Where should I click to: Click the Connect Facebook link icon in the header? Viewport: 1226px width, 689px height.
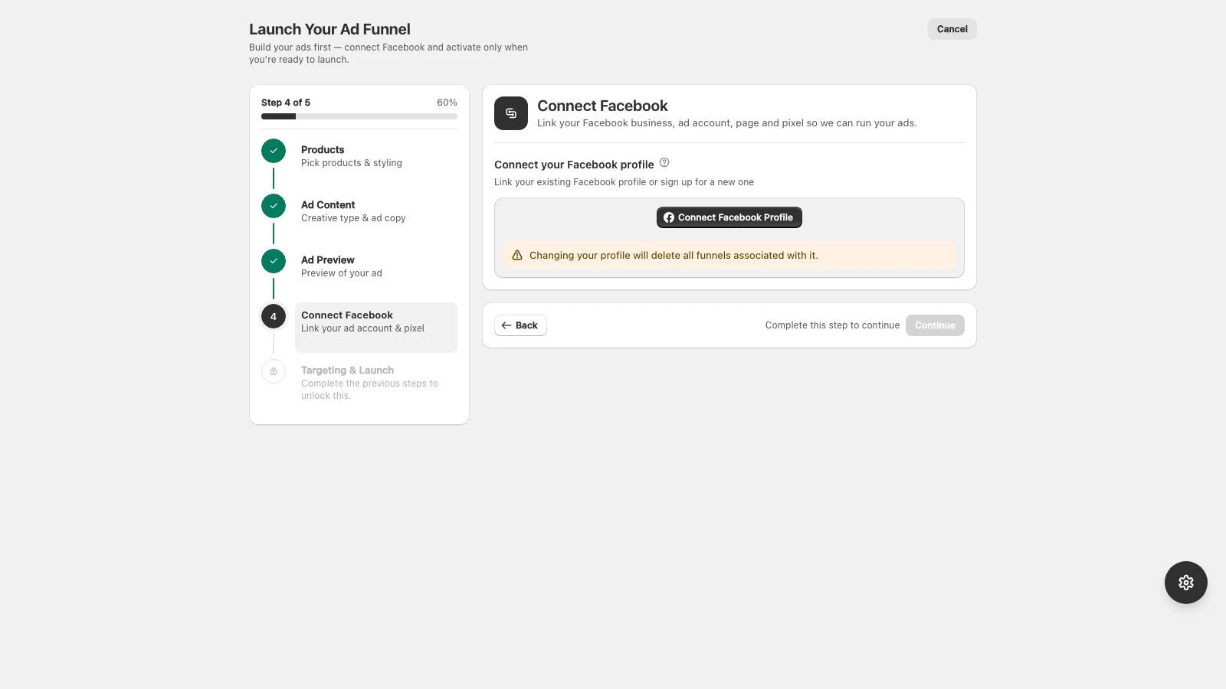click(x=511, y=113)
